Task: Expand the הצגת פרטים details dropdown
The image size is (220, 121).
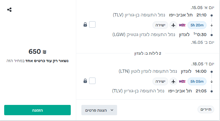Action: tap(99, 110)
